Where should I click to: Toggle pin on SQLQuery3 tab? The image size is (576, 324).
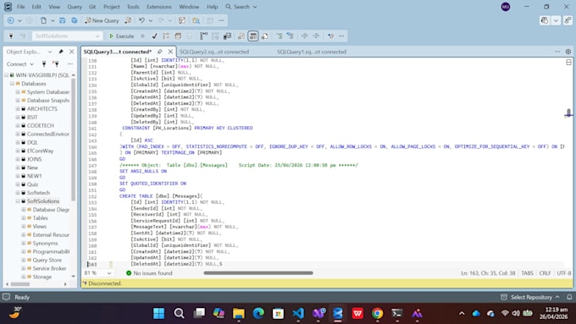[x=160, y=52]
